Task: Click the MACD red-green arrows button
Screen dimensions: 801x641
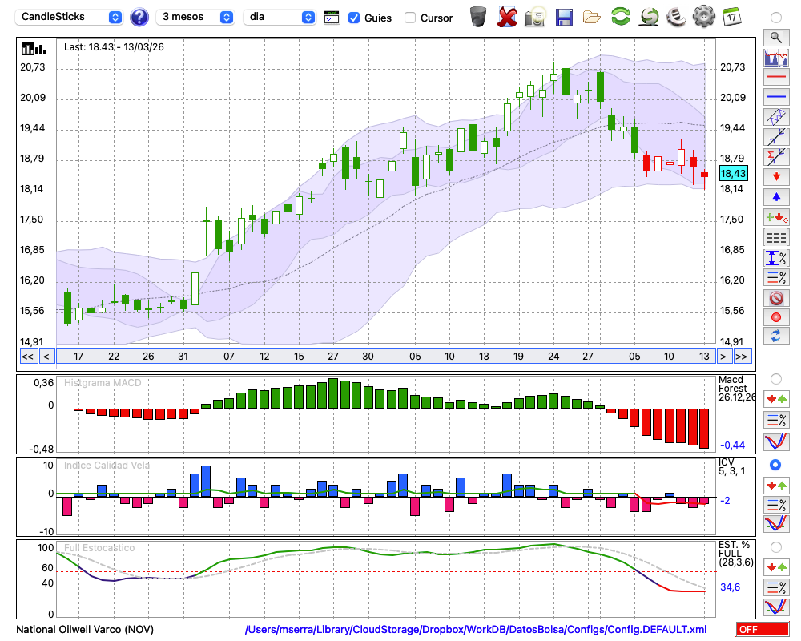Action: [x=776, y=399]
